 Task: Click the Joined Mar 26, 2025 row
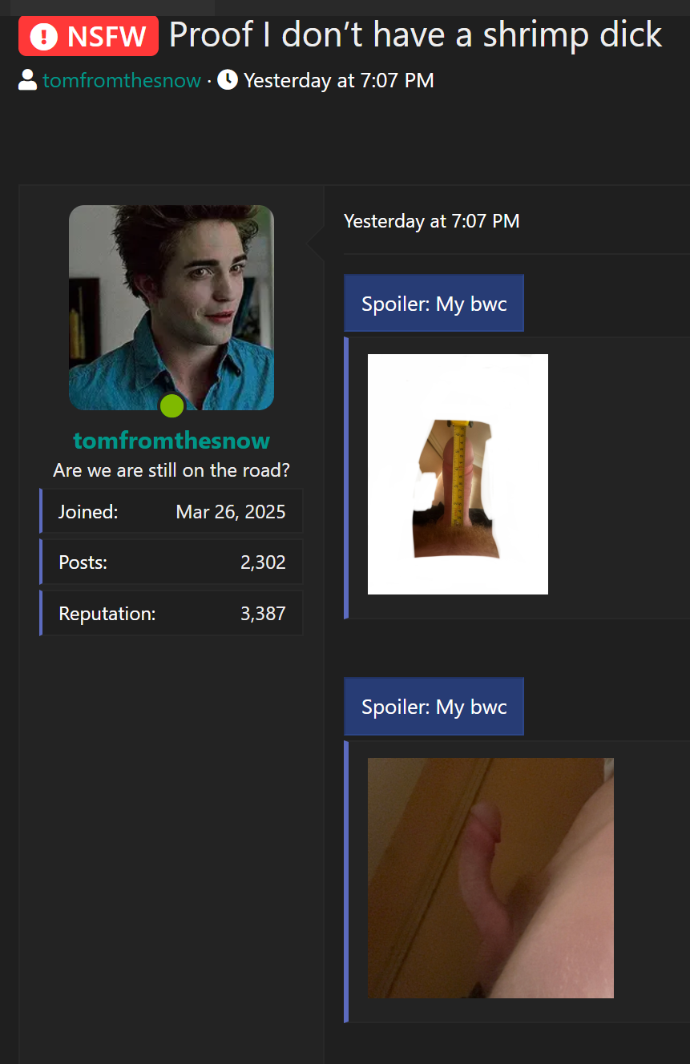coord(171,511)
